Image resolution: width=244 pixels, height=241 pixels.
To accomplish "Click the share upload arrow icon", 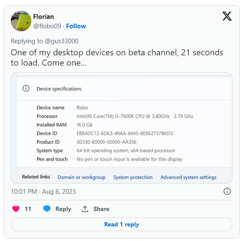I will pyautogui.click(x=85, y=209).
